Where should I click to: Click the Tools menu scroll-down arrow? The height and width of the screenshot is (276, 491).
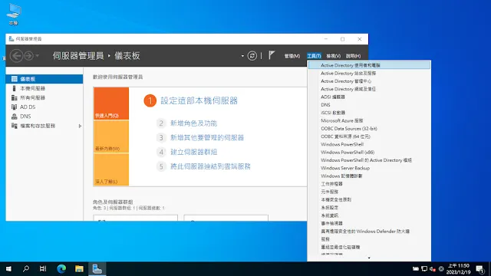[369, 258]
